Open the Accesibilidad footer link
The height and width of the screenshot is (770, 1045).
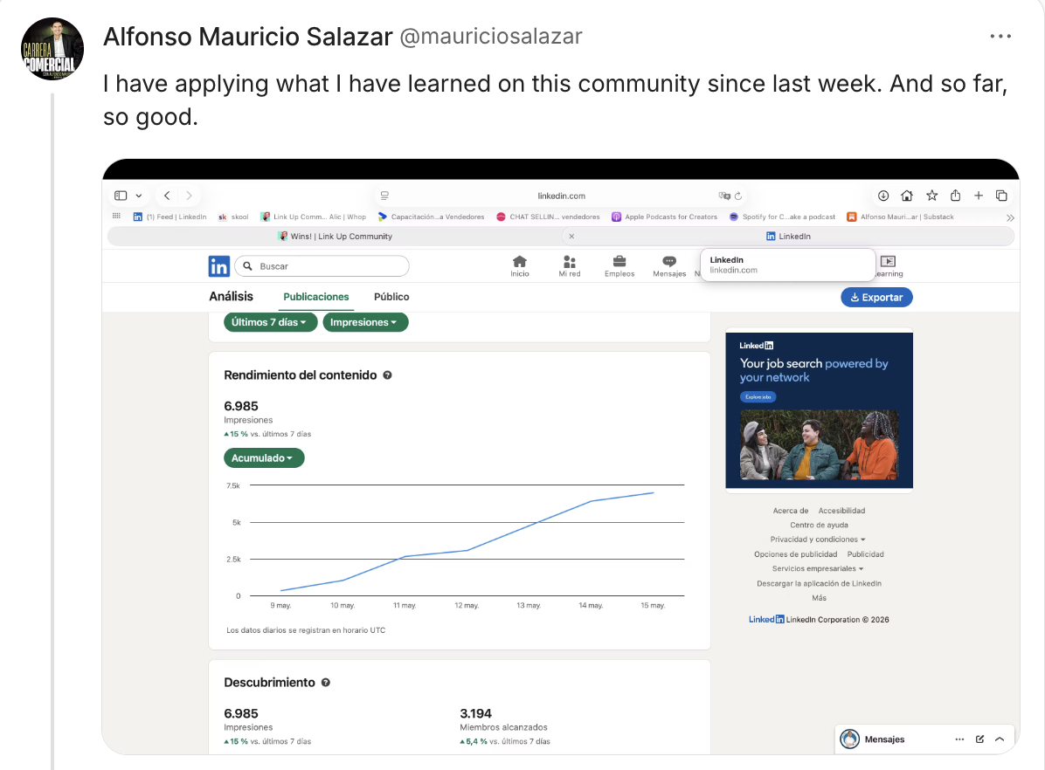(x=841, y=511)
